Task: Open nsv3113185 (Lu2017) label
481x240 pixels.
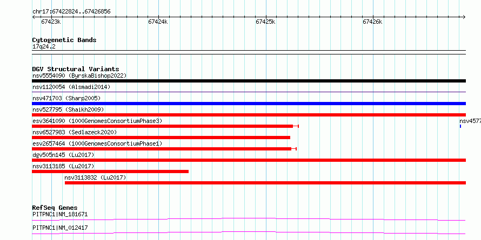Action: [63, 166]
